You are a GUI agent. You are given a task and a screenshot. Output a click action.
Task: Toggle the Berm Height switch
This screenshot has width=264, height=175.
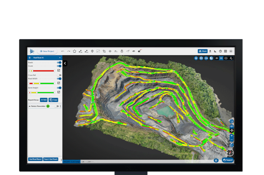click(59, 88)
